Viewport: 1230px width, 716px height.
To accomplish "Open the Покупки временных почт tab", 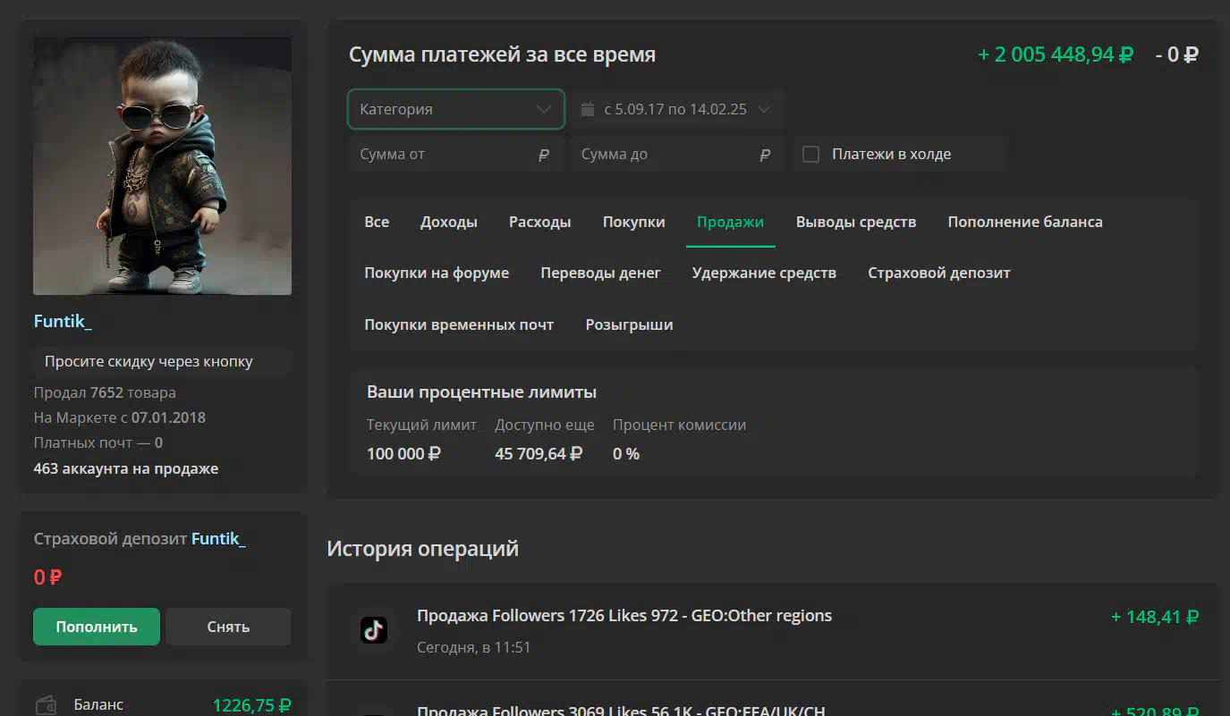I will [x=459, y=324].
